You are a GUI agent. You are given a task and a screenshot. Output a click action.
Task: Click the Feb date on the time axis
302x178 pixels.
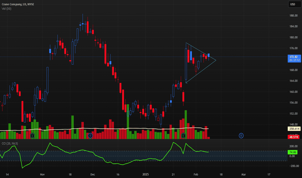(x=196, y=174)
